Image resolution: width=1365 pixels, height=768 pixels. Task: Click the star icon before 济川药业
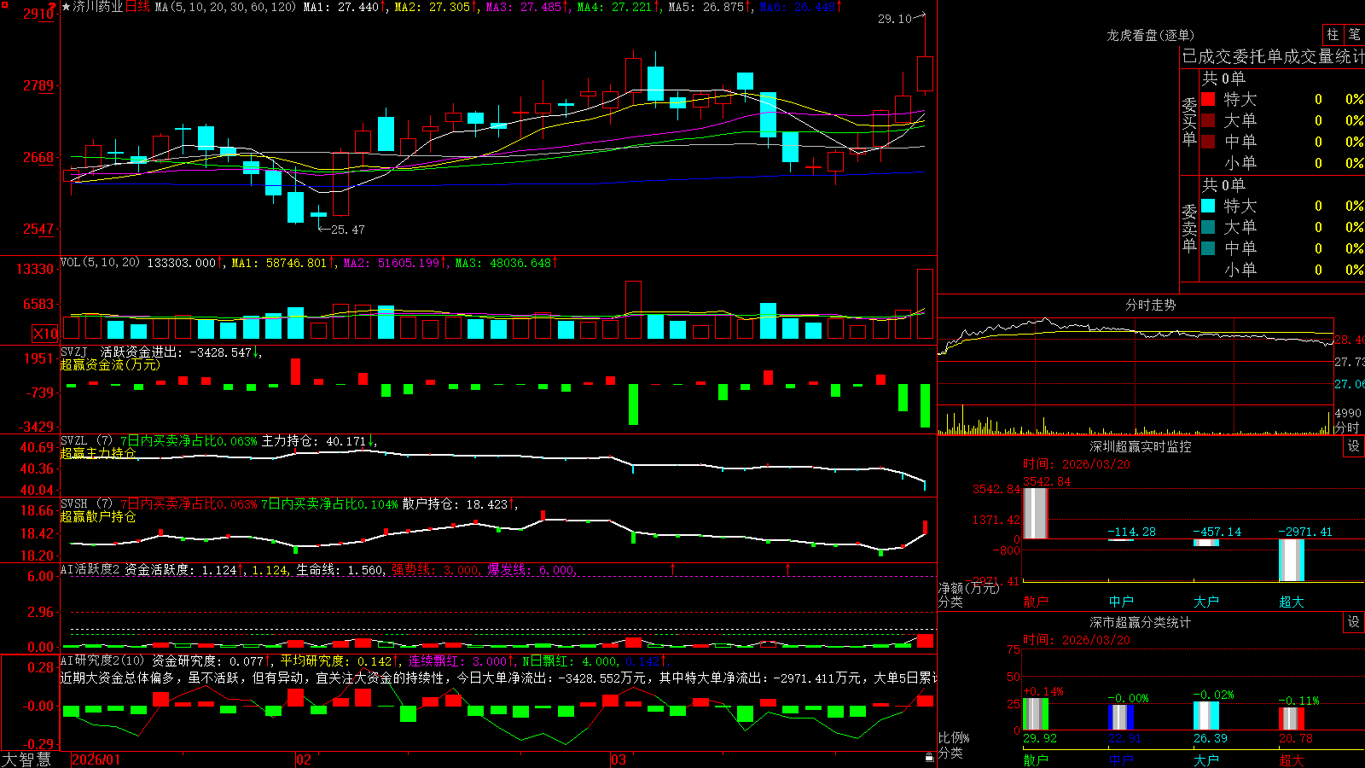pos(67,7)
